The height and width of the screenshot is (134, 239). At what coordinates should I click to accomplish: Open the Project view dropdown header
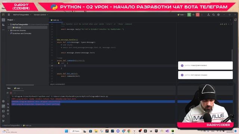pyautogui.click(x=11, y=20)
